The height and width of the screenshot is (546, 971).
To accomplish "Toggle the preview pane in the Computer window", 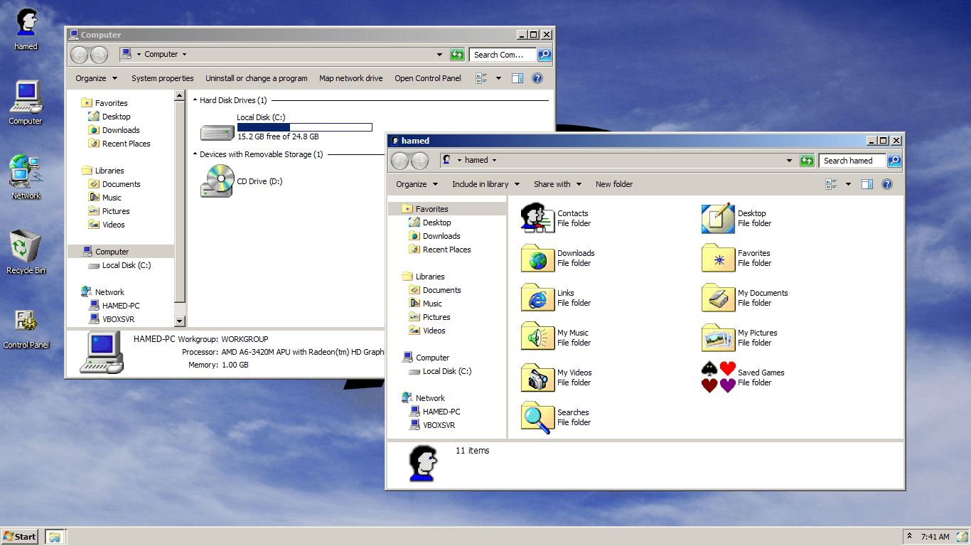I will pyautogui.click(x=516, y=77).
